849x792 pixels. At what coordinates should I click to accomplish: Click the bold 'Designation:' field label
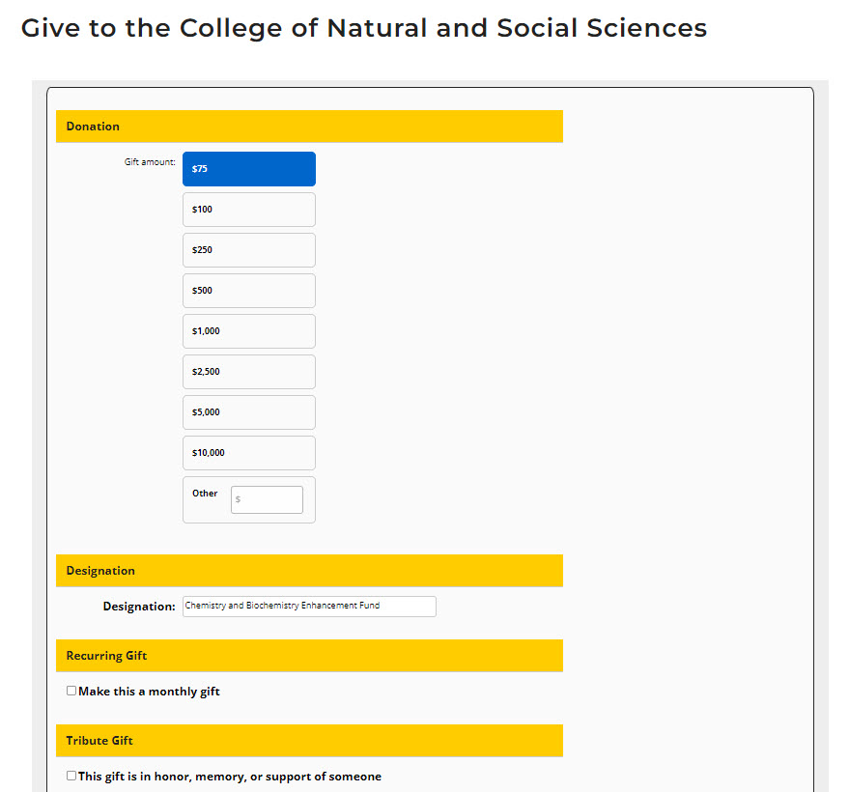(x=139, y=607)
